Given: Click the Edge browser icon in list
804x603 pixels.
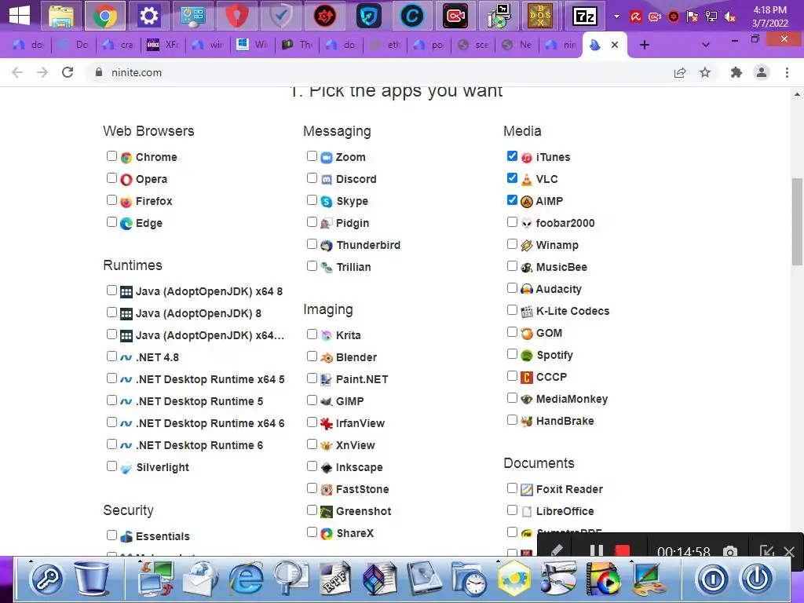Looking at the screenshot, I should (126, 224).
